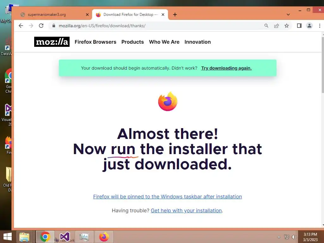This screenshot has height=243, width=324.
Task: Open the zoom magnifier in address bar
Action: 266,26
